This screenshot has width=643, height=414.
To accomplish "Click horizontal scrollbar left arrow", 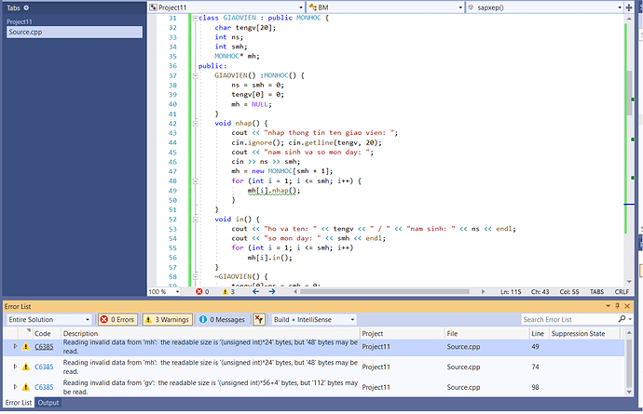I will coord(295,291).
